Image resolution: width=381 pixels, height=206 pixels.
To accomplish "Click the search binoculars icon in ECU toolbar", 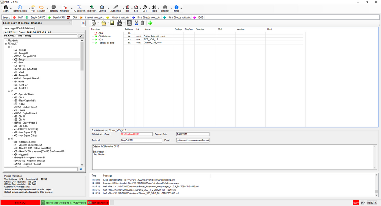I will coord(119,23).
